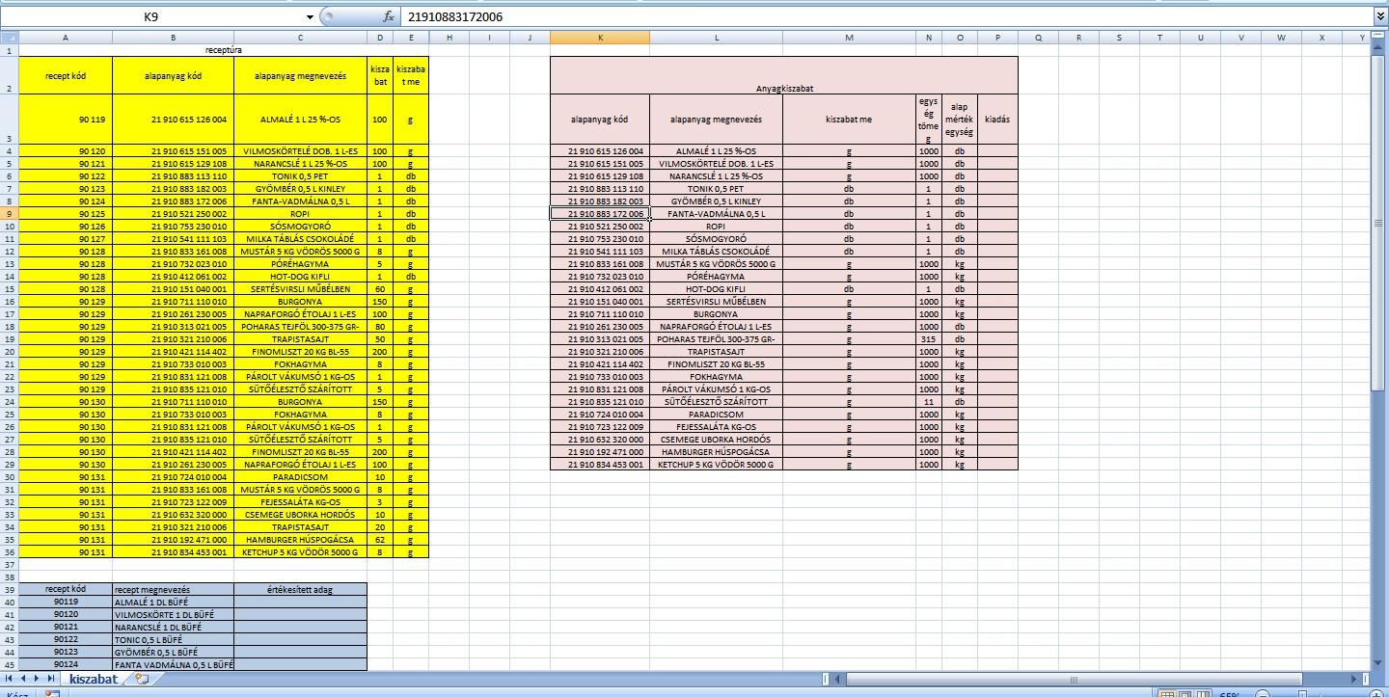This screenshot has height=697, width=1389.
Task: Click the previous sheet navigation arrow
Action: click(x=23, y=679)
